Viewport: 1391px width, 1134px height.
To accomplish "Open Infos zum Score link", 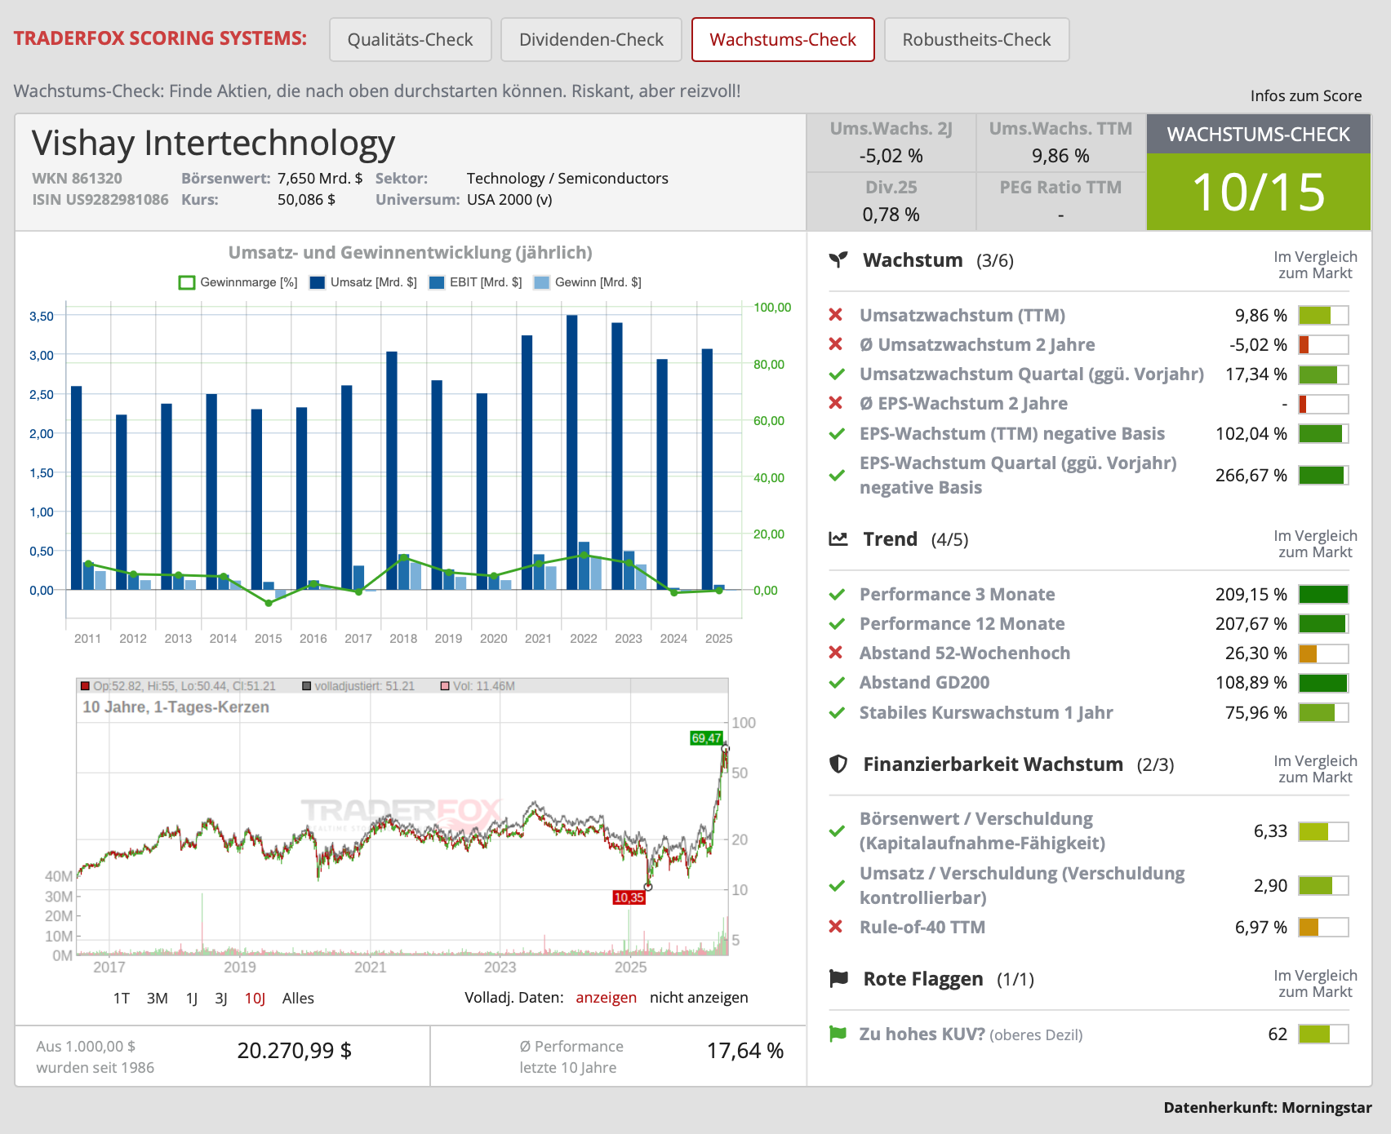I will pyautogui.click(x=1306, y=95).
